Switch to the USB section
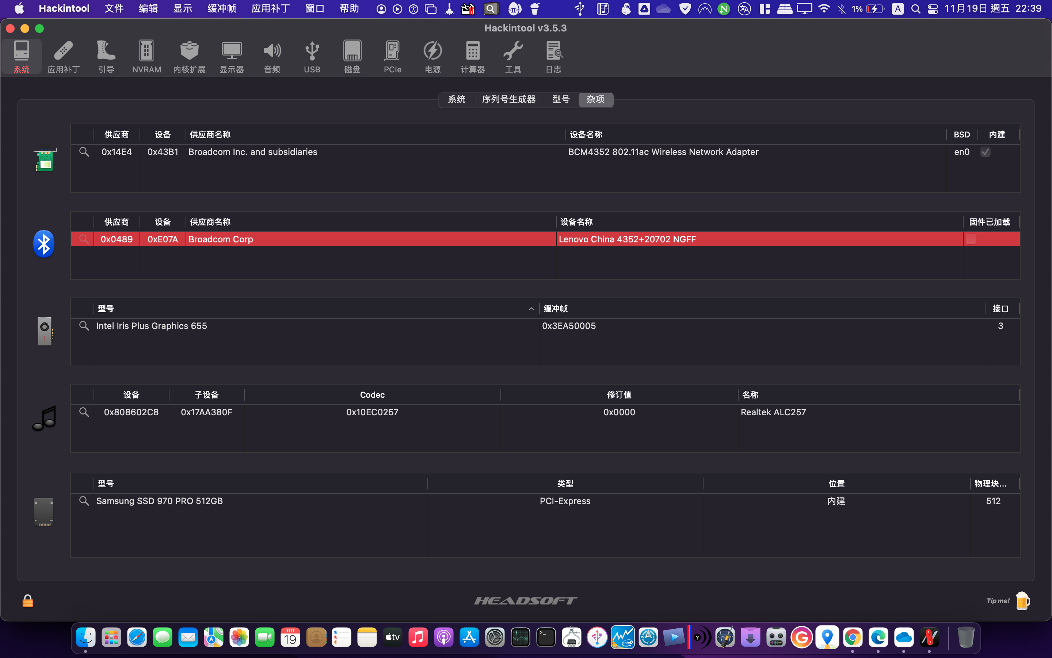 (312, 56)
